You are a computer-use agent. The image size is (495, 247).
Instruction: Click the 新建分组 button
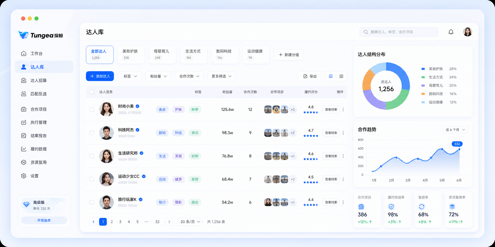click(x=289, y=55)
